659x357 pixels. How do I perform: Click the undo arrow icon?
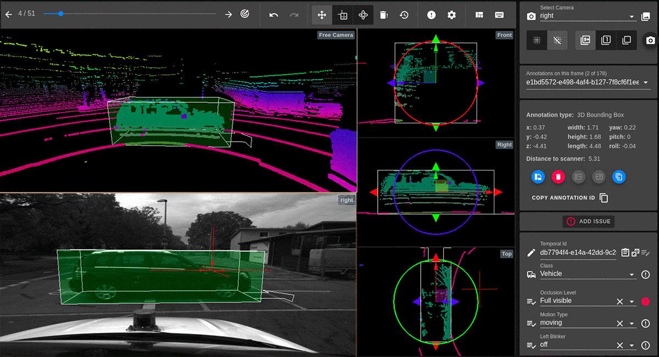[274, 15]
